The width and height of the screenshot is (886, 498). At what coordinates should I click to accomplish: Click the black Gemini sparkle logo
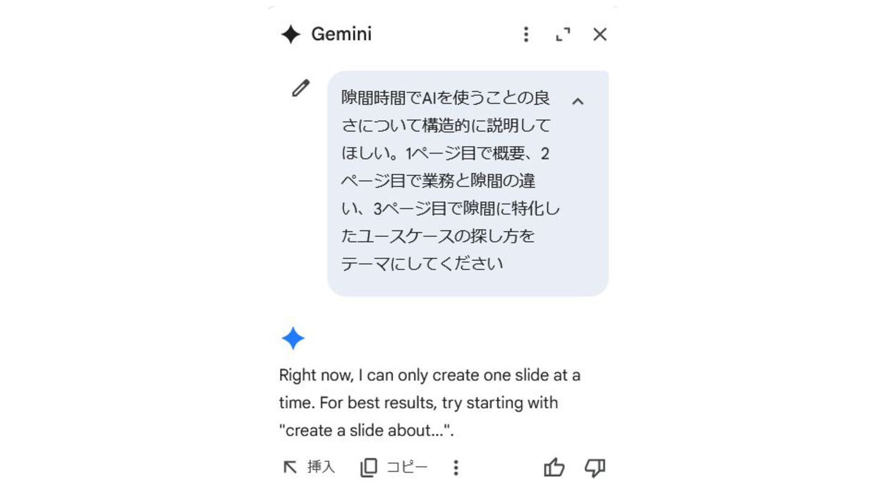point(290,34)
